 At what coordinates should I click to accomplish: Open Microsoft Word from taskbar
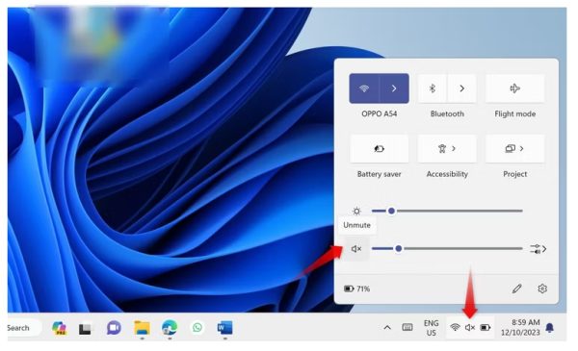[224, 328]
